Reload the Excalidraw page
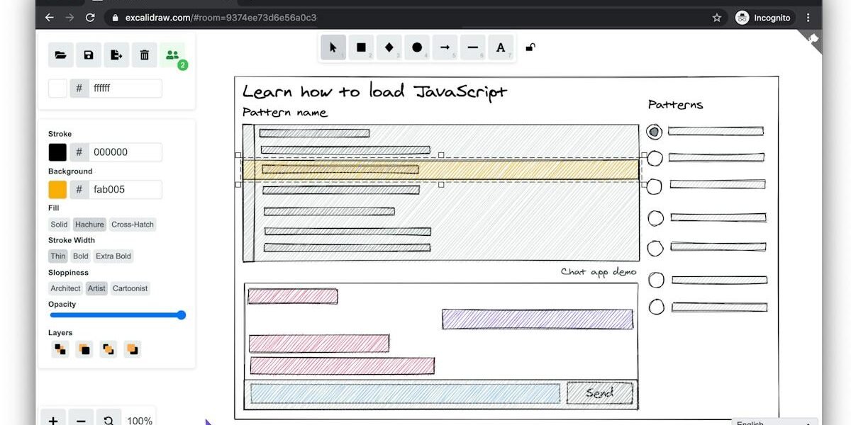851x425 pixels. pyautogui.click(x=90, y=18)
